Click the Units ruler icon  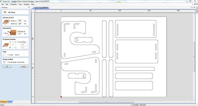[4, 55]
